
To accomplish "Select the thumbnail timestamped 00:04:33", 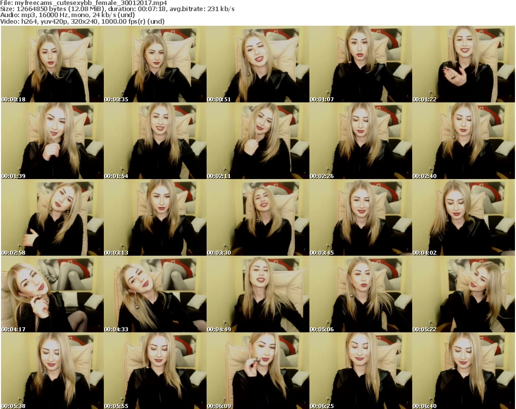I will pyautogui.click(x=155, y=294).
